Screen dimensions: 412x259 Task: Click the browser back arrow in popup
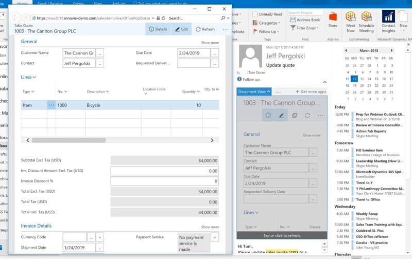[15, 18]
